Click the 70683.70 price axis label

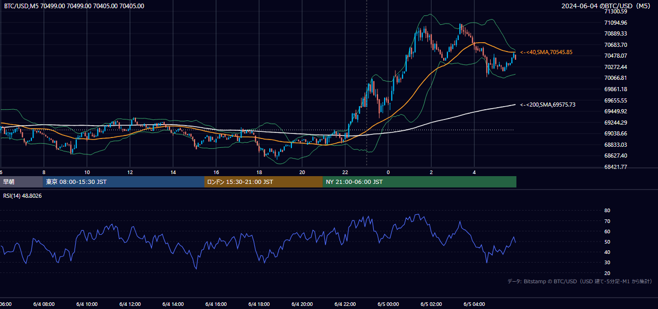coord(615,45)
